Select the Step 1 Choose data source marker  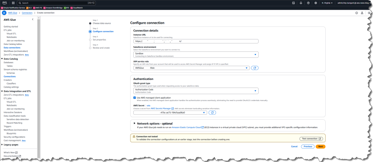[x=90, y=23]
